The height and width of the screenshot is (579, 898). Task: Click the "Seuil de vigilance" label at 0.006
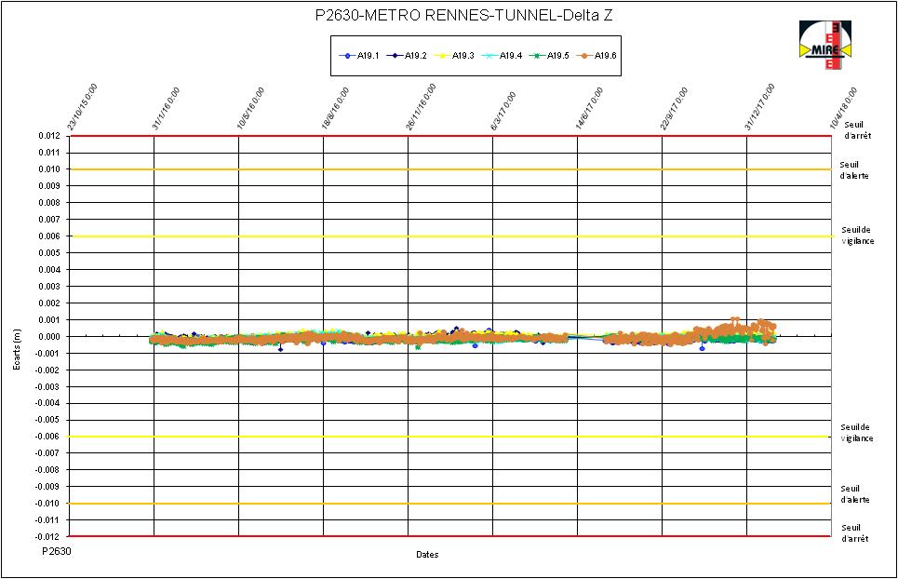(857, 236)
